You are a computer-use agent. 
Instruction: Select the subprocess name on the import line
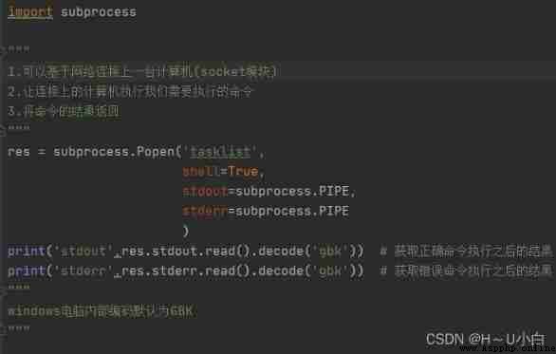99,12
